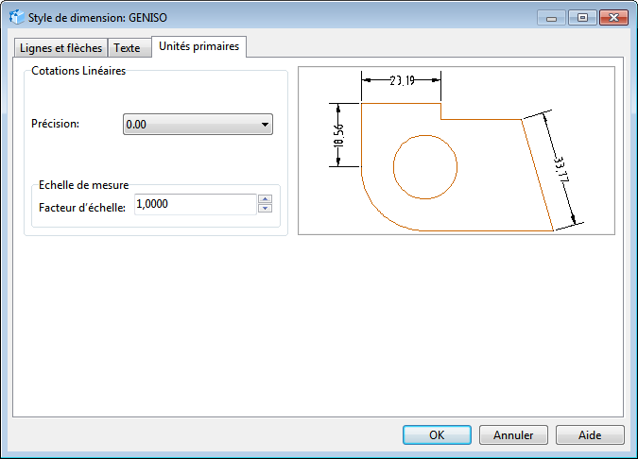
Task: Open help with the Aide button
Action: [x=590, y=435]
